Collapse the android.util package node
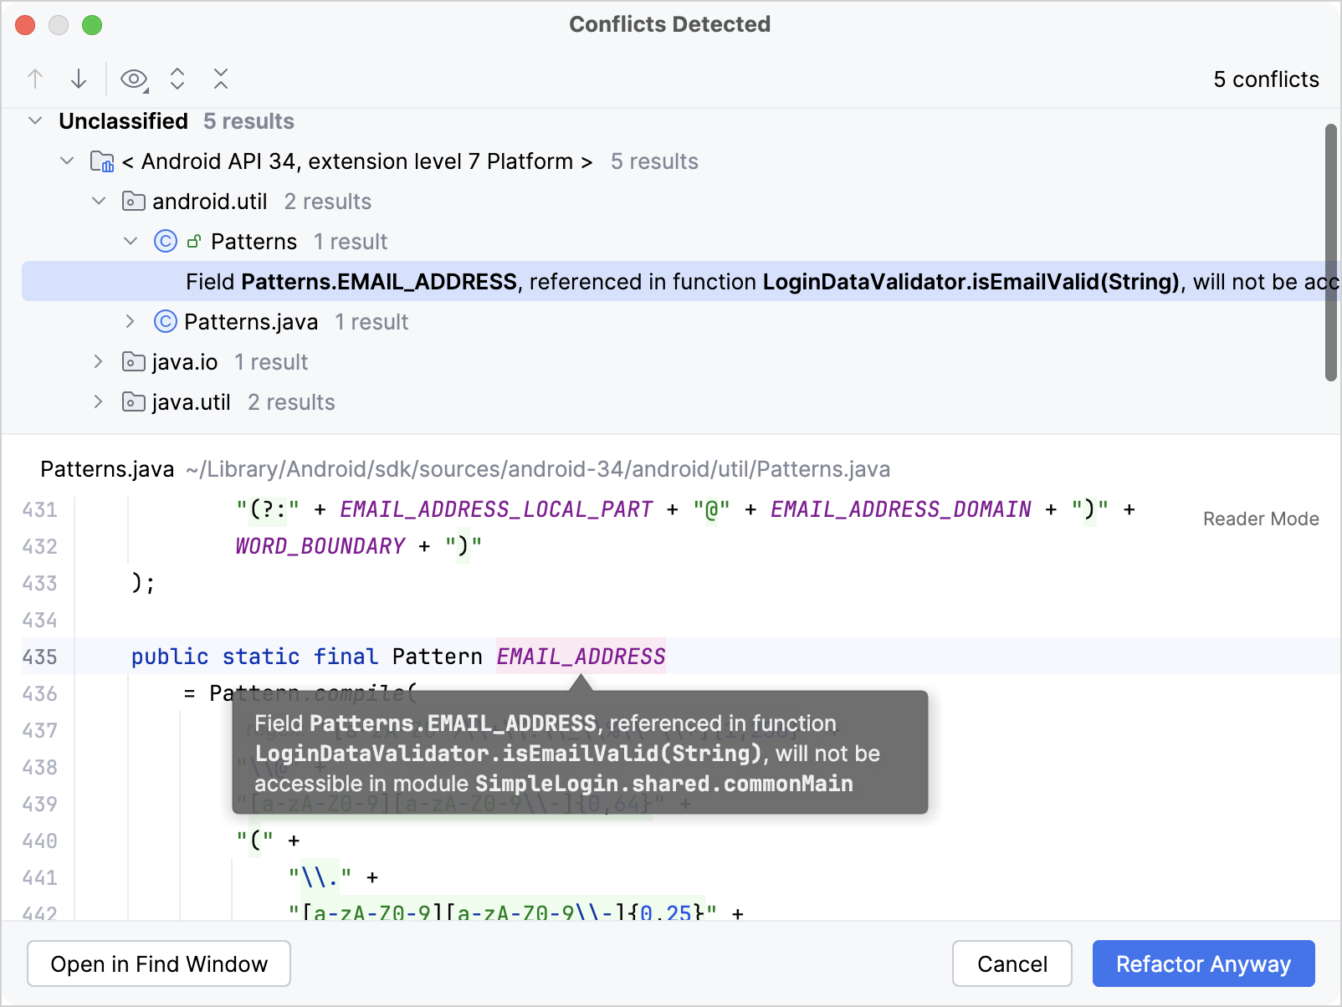 pos(99,201)
